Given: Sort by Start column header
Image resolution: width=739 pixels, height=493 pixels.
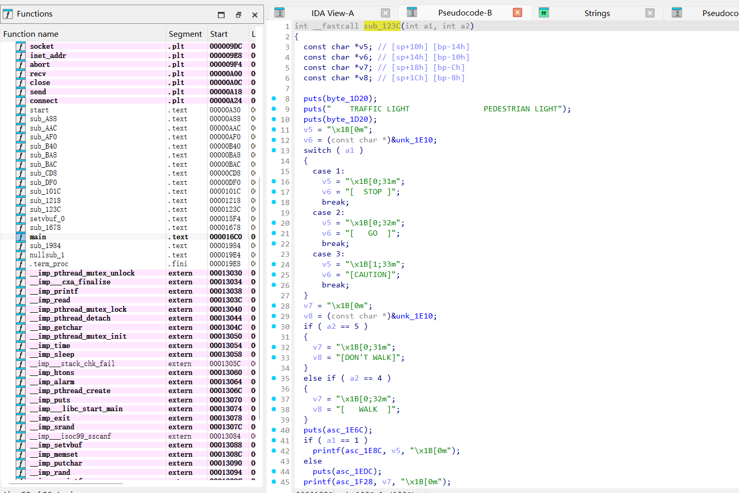Looking at the screenshot, I should (219, 34).
